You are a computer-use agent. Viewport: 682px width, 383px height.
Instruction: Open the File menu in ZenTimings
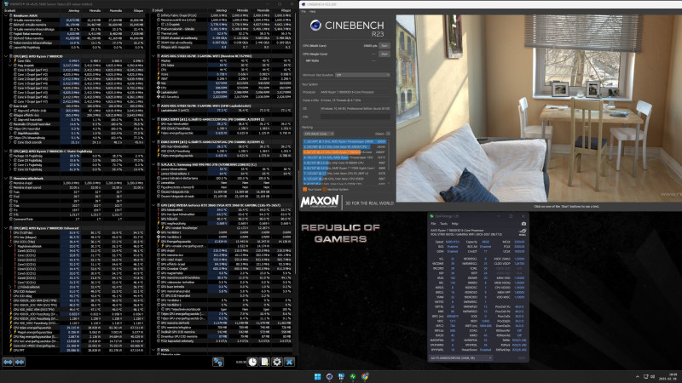click(x=433, y=224)
